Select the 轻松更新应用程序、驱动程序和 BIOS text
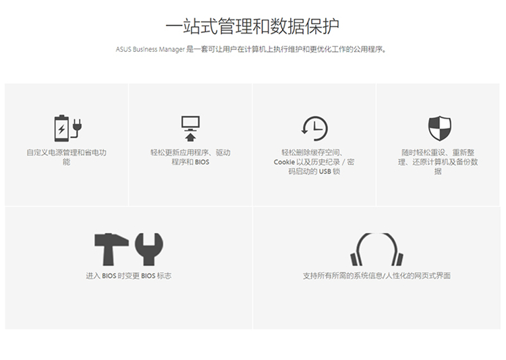Viewport: 506px width, 360px height. 190,157
